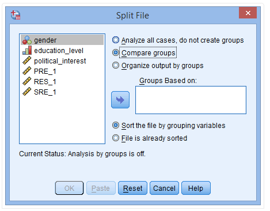This screenshot has height=211, width=270.
Task: Click the nominal icon beside gender
Action: (x=27, y=40)
